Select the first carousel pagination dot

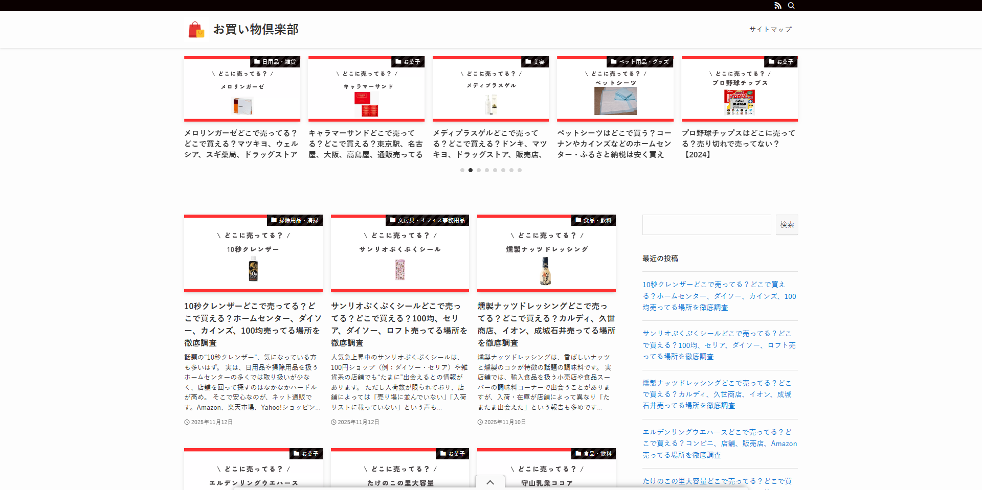pyautogui.click(x=462, y=170)
